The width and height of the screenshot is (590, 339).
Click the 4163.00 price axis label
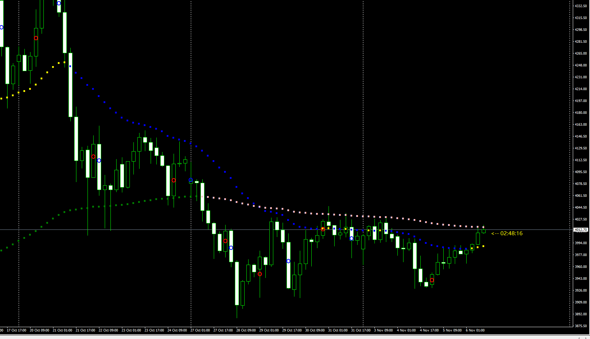581,125
